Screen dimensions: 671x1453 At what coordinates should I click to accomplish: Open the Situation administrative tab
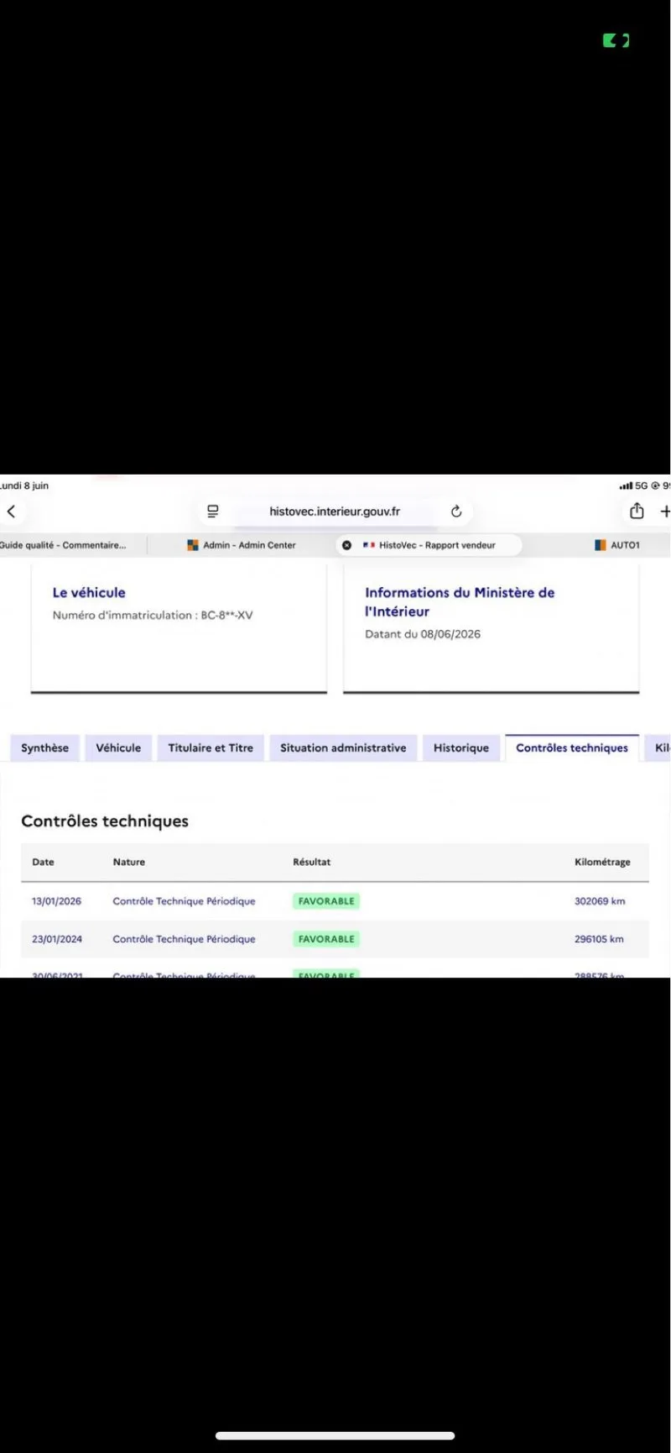click(343, 747)
